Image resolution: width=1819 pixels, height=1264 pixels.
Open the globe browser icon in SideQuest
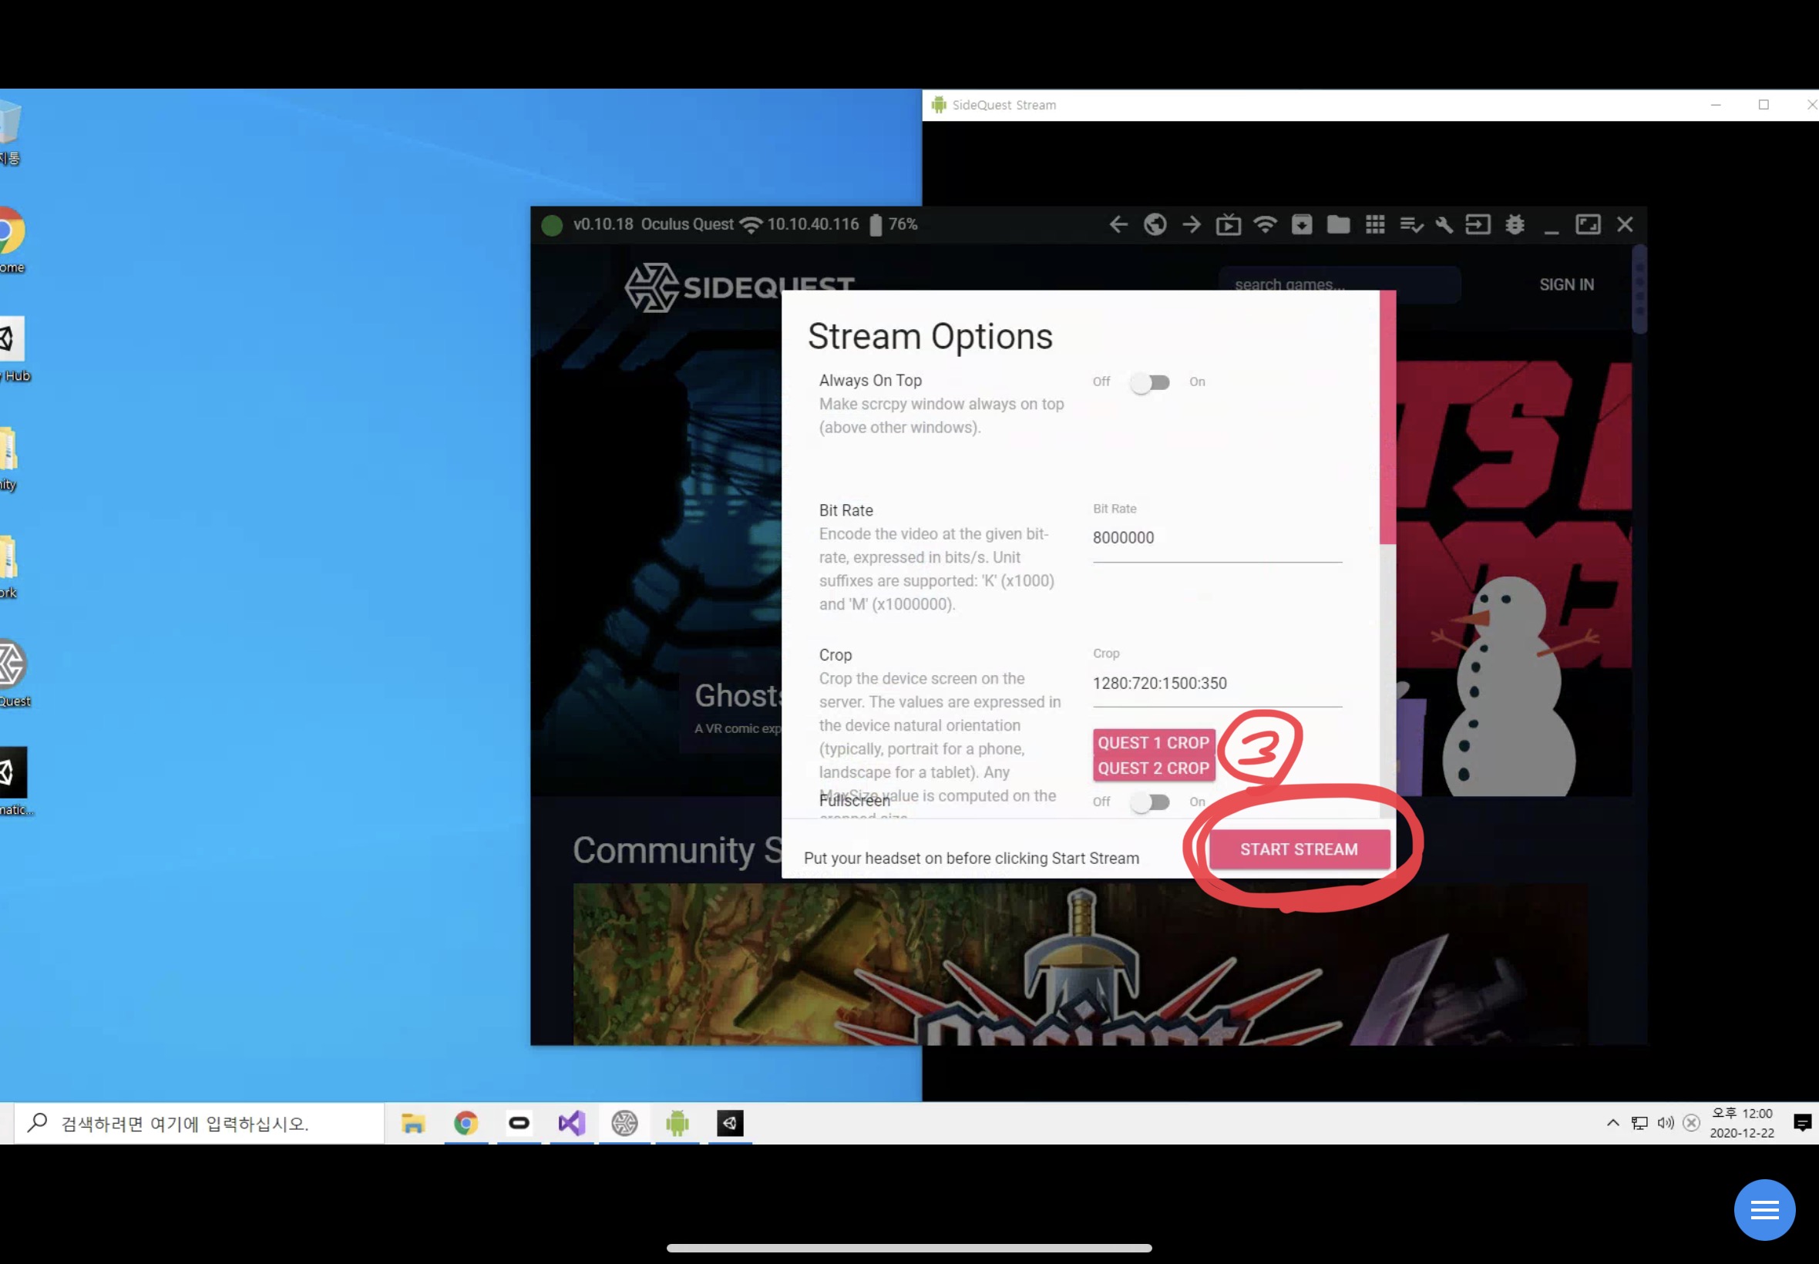click(x=1155, y=225)
